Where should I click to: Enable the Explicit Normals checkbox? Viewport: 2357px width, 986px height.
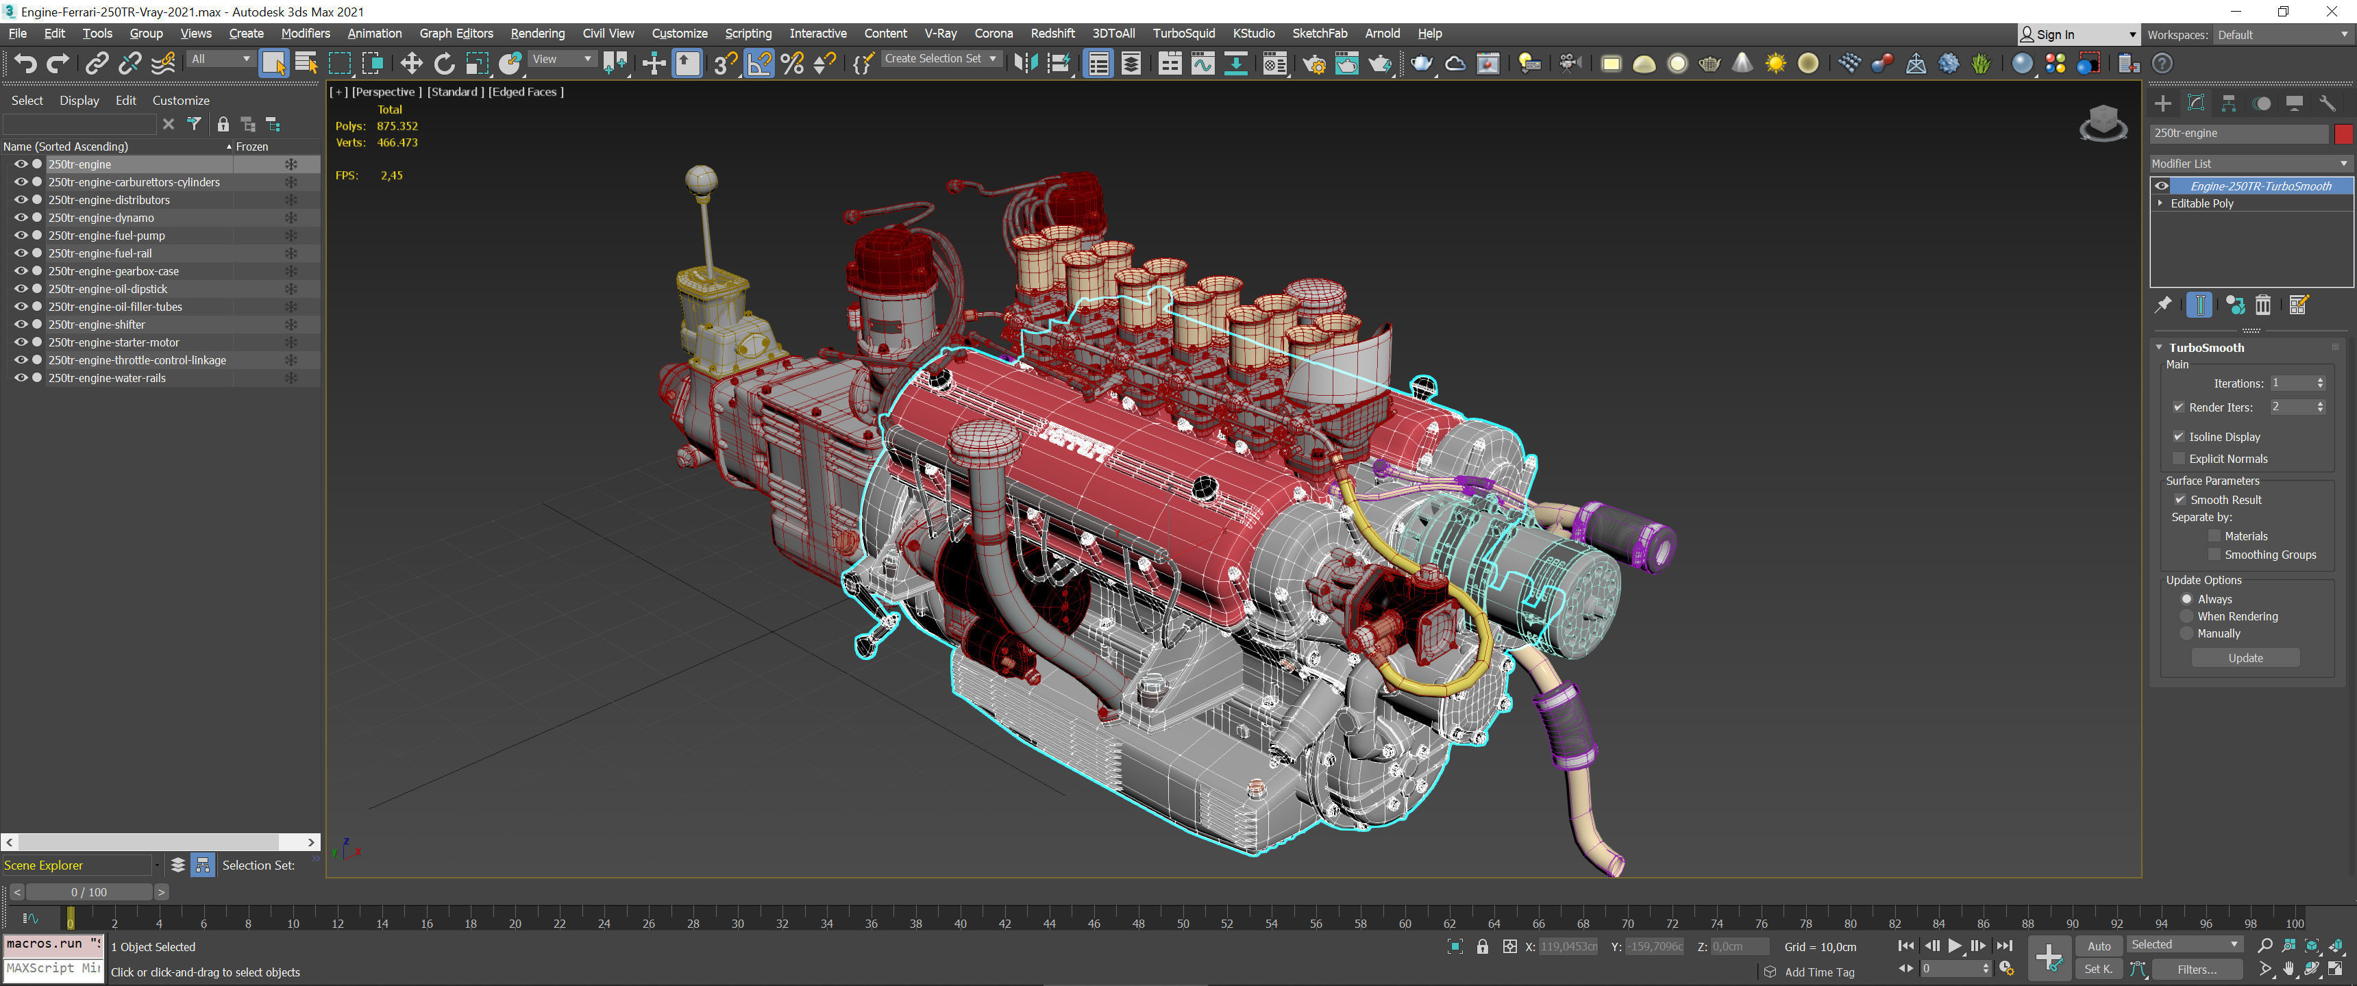[x=2179, y=458]
